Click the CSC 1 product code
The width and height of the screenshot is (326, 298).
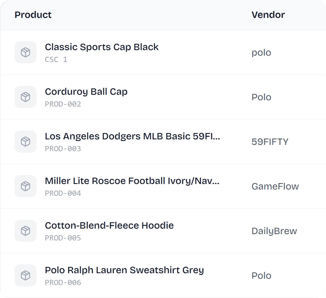tap(56, 59)
